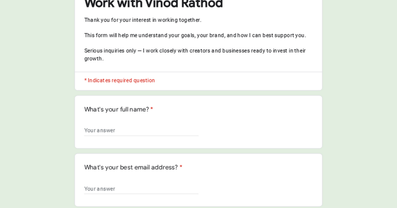Focus the email address answer field
The image size is (397, 208).
(x=141, y=189)
